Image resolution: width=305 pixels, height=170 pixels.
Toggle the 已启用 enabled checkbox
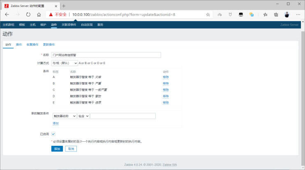[53, 134]
